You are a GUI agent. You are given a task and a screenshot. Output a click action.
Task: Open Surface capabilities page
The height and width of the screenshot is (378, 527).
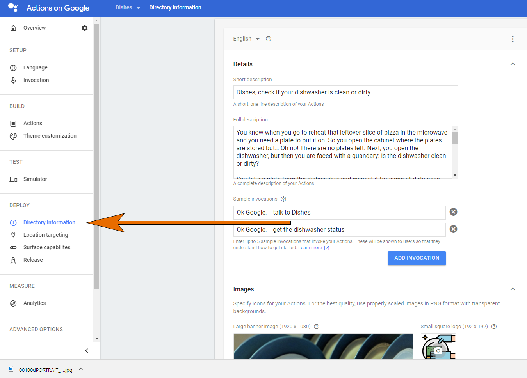coord(47,248)
